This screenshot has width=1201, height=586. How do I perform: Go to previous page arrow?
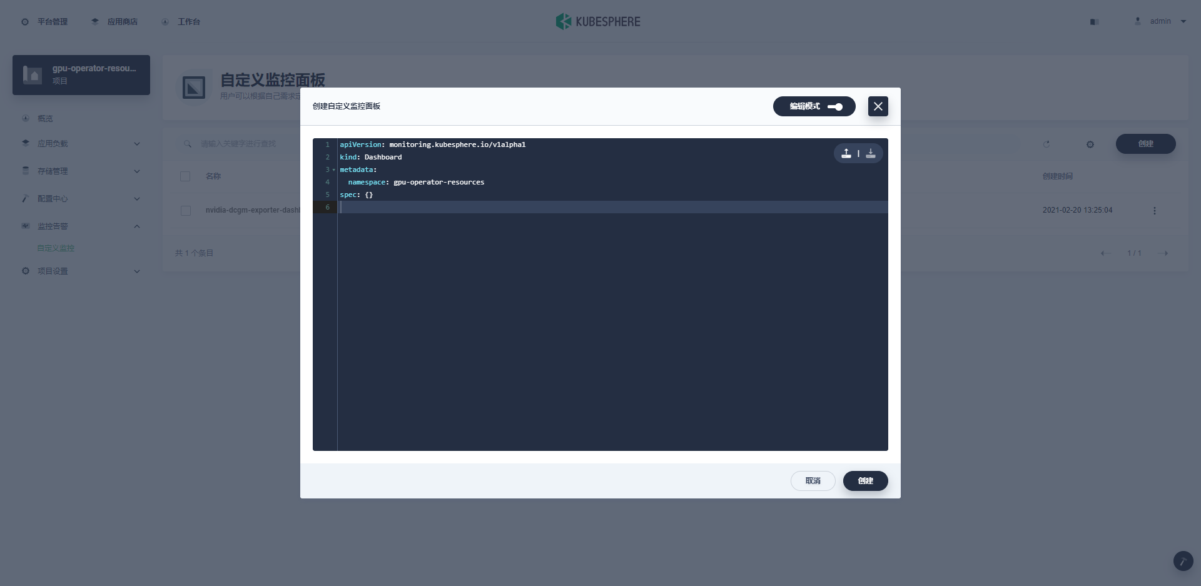[1105, 253]
